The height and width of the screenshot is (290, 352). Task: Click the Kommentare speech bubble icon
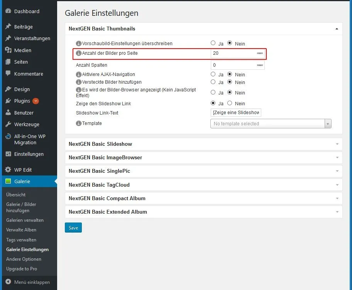[8, 73]
